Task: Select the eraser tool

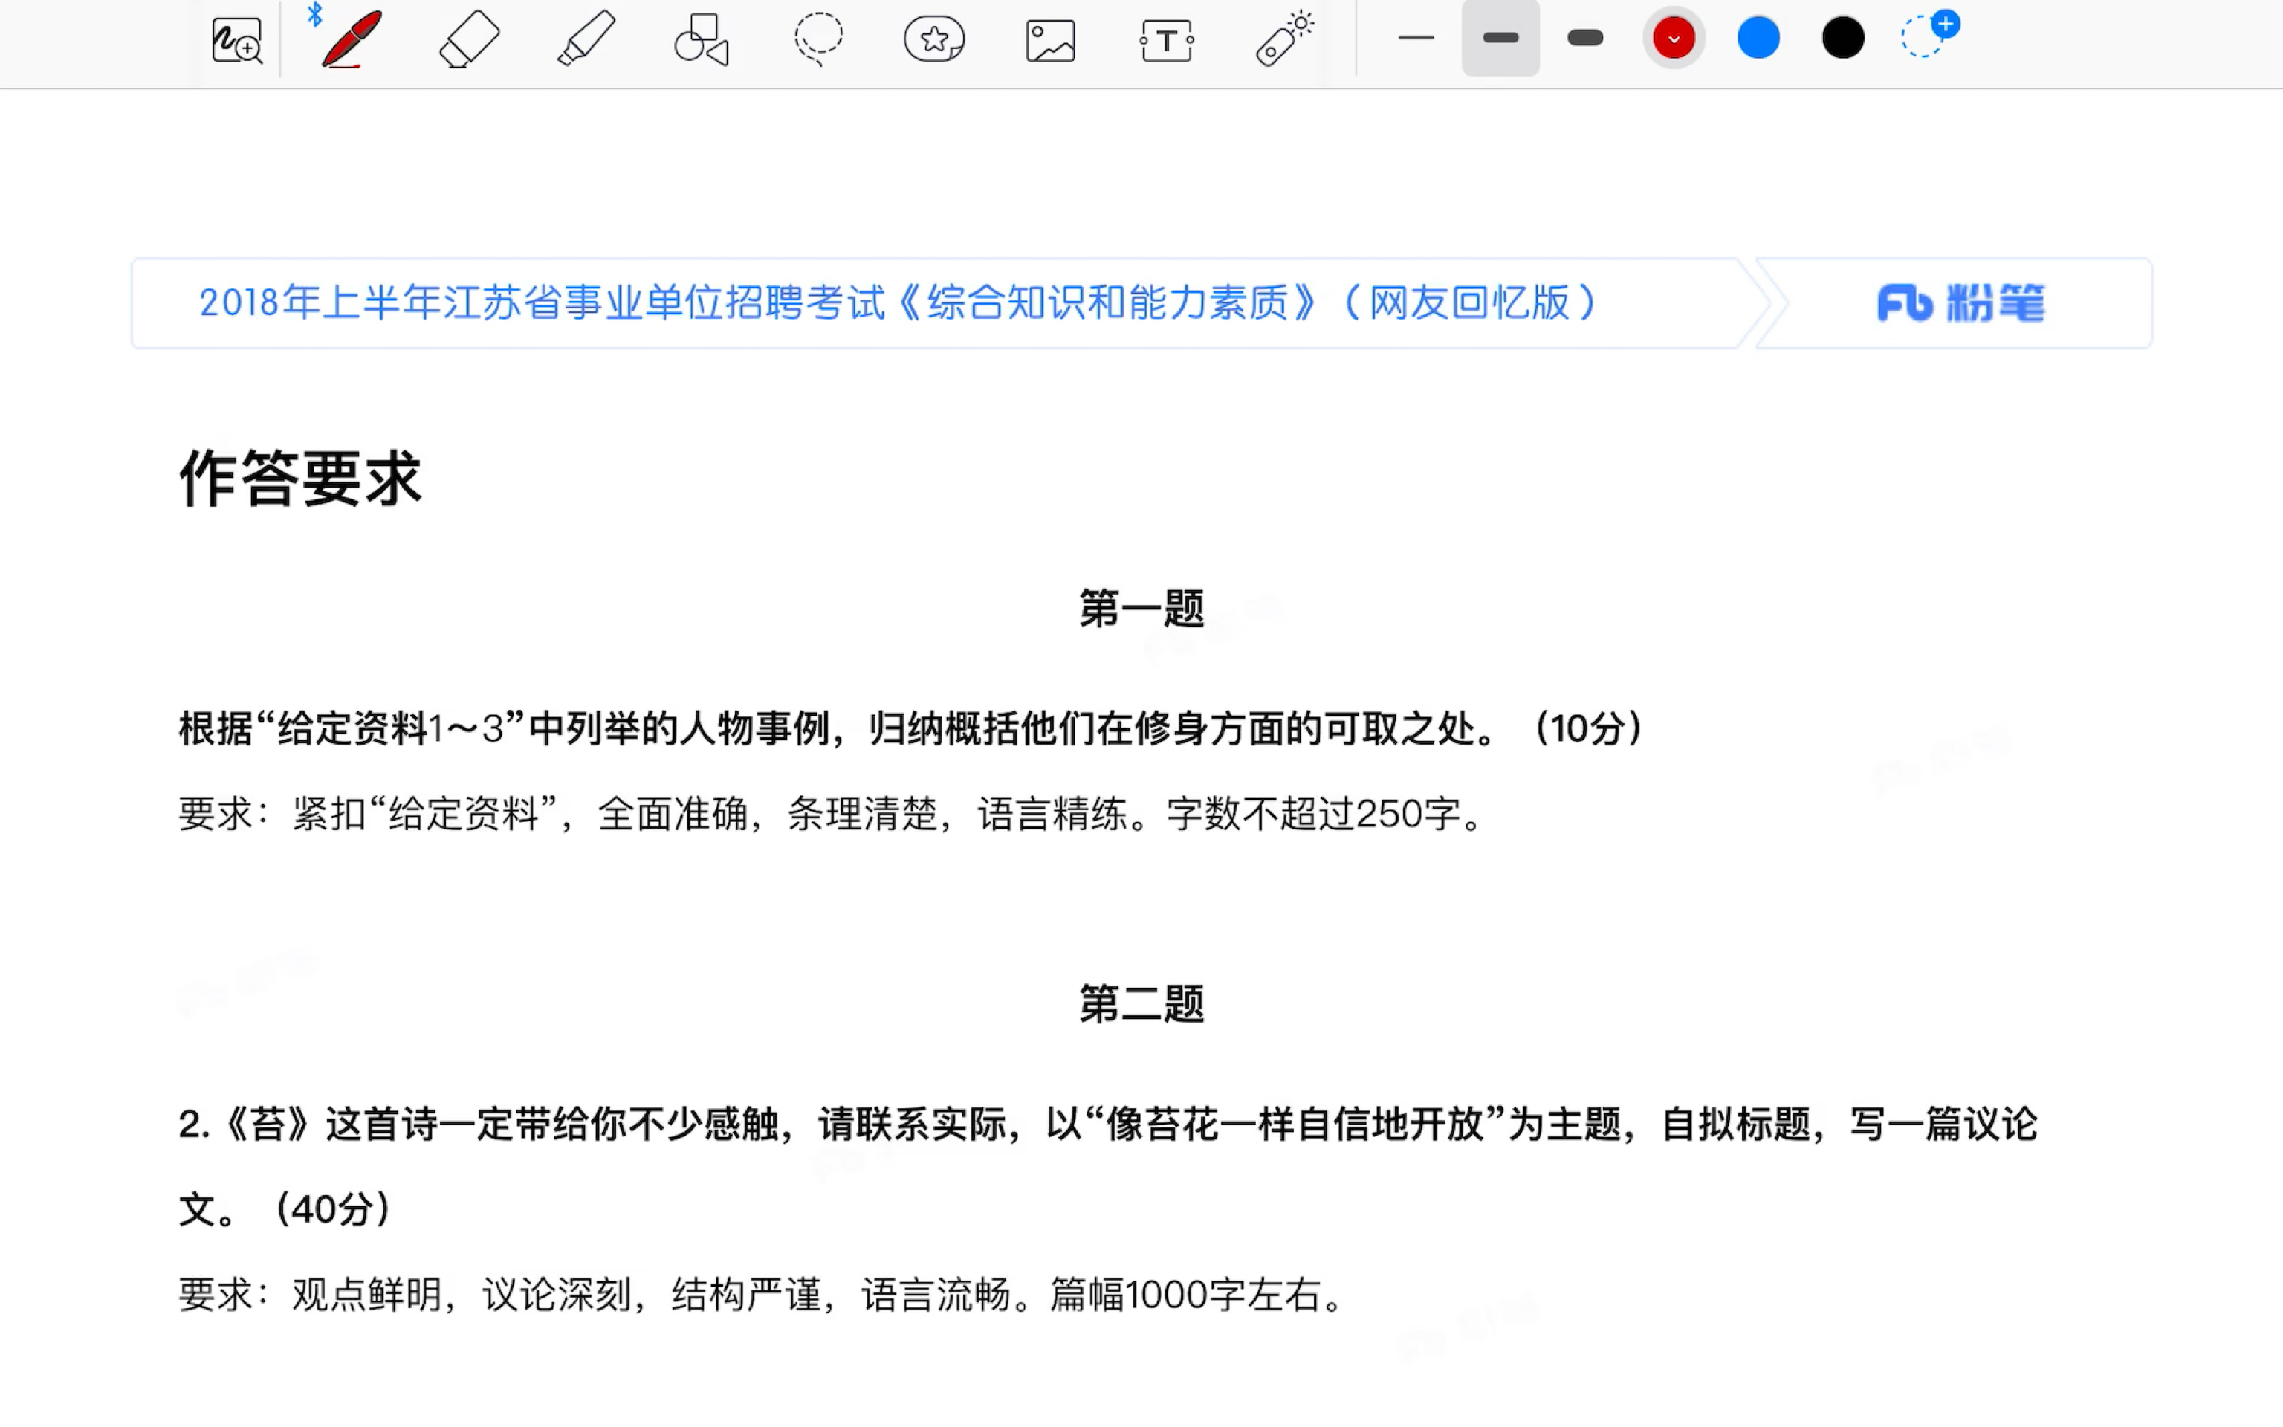Action: [x=469, y=39]
